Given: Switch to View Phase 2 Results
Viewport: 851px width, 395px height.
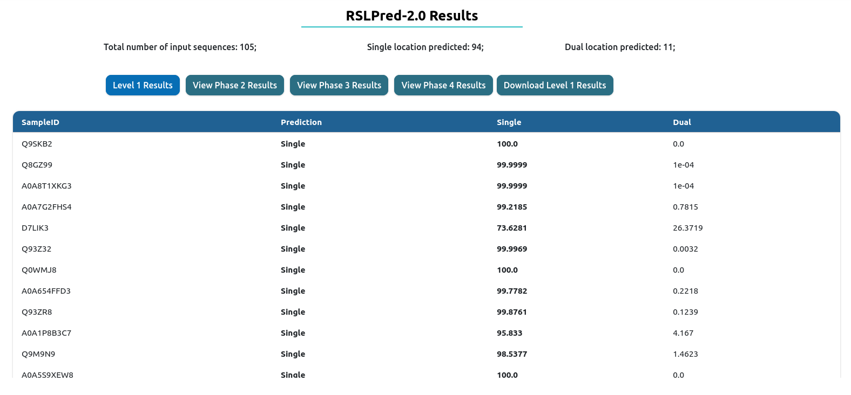Looking at the screenshot, I should pos(234,85).
